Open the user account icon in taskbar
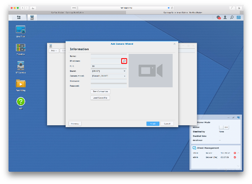 pyautogui.click(x=225, y=17)
